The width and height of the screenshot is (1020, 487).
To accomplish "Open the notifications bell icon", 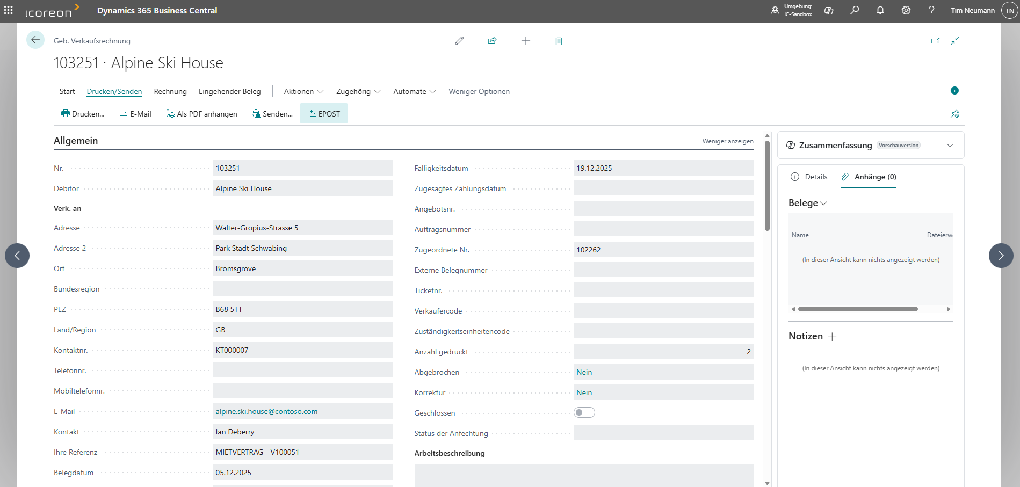I will [880, 10].
